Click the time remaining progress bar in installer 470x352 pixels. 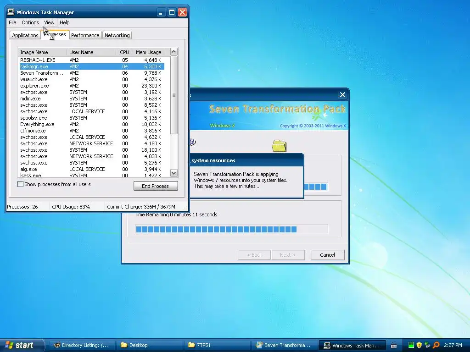click(x=231, y=229)
